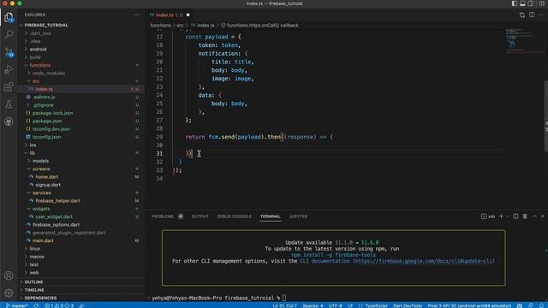This screenshot has width=548, height=308.
Task: Open the Source Control view
Action: (x=9, y=52)
